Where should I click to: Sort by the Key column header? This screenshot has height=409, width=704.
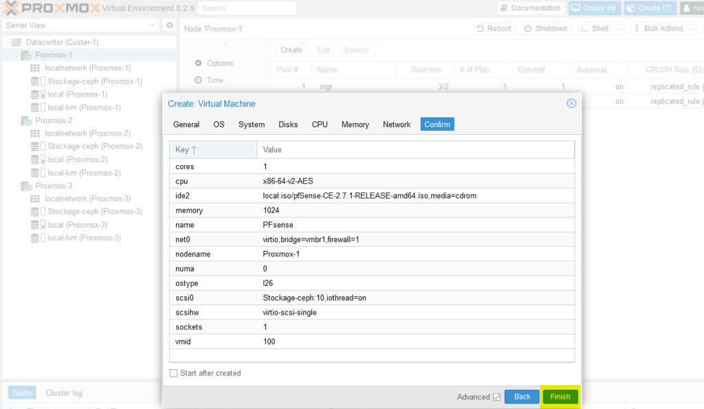pos(213,149)
